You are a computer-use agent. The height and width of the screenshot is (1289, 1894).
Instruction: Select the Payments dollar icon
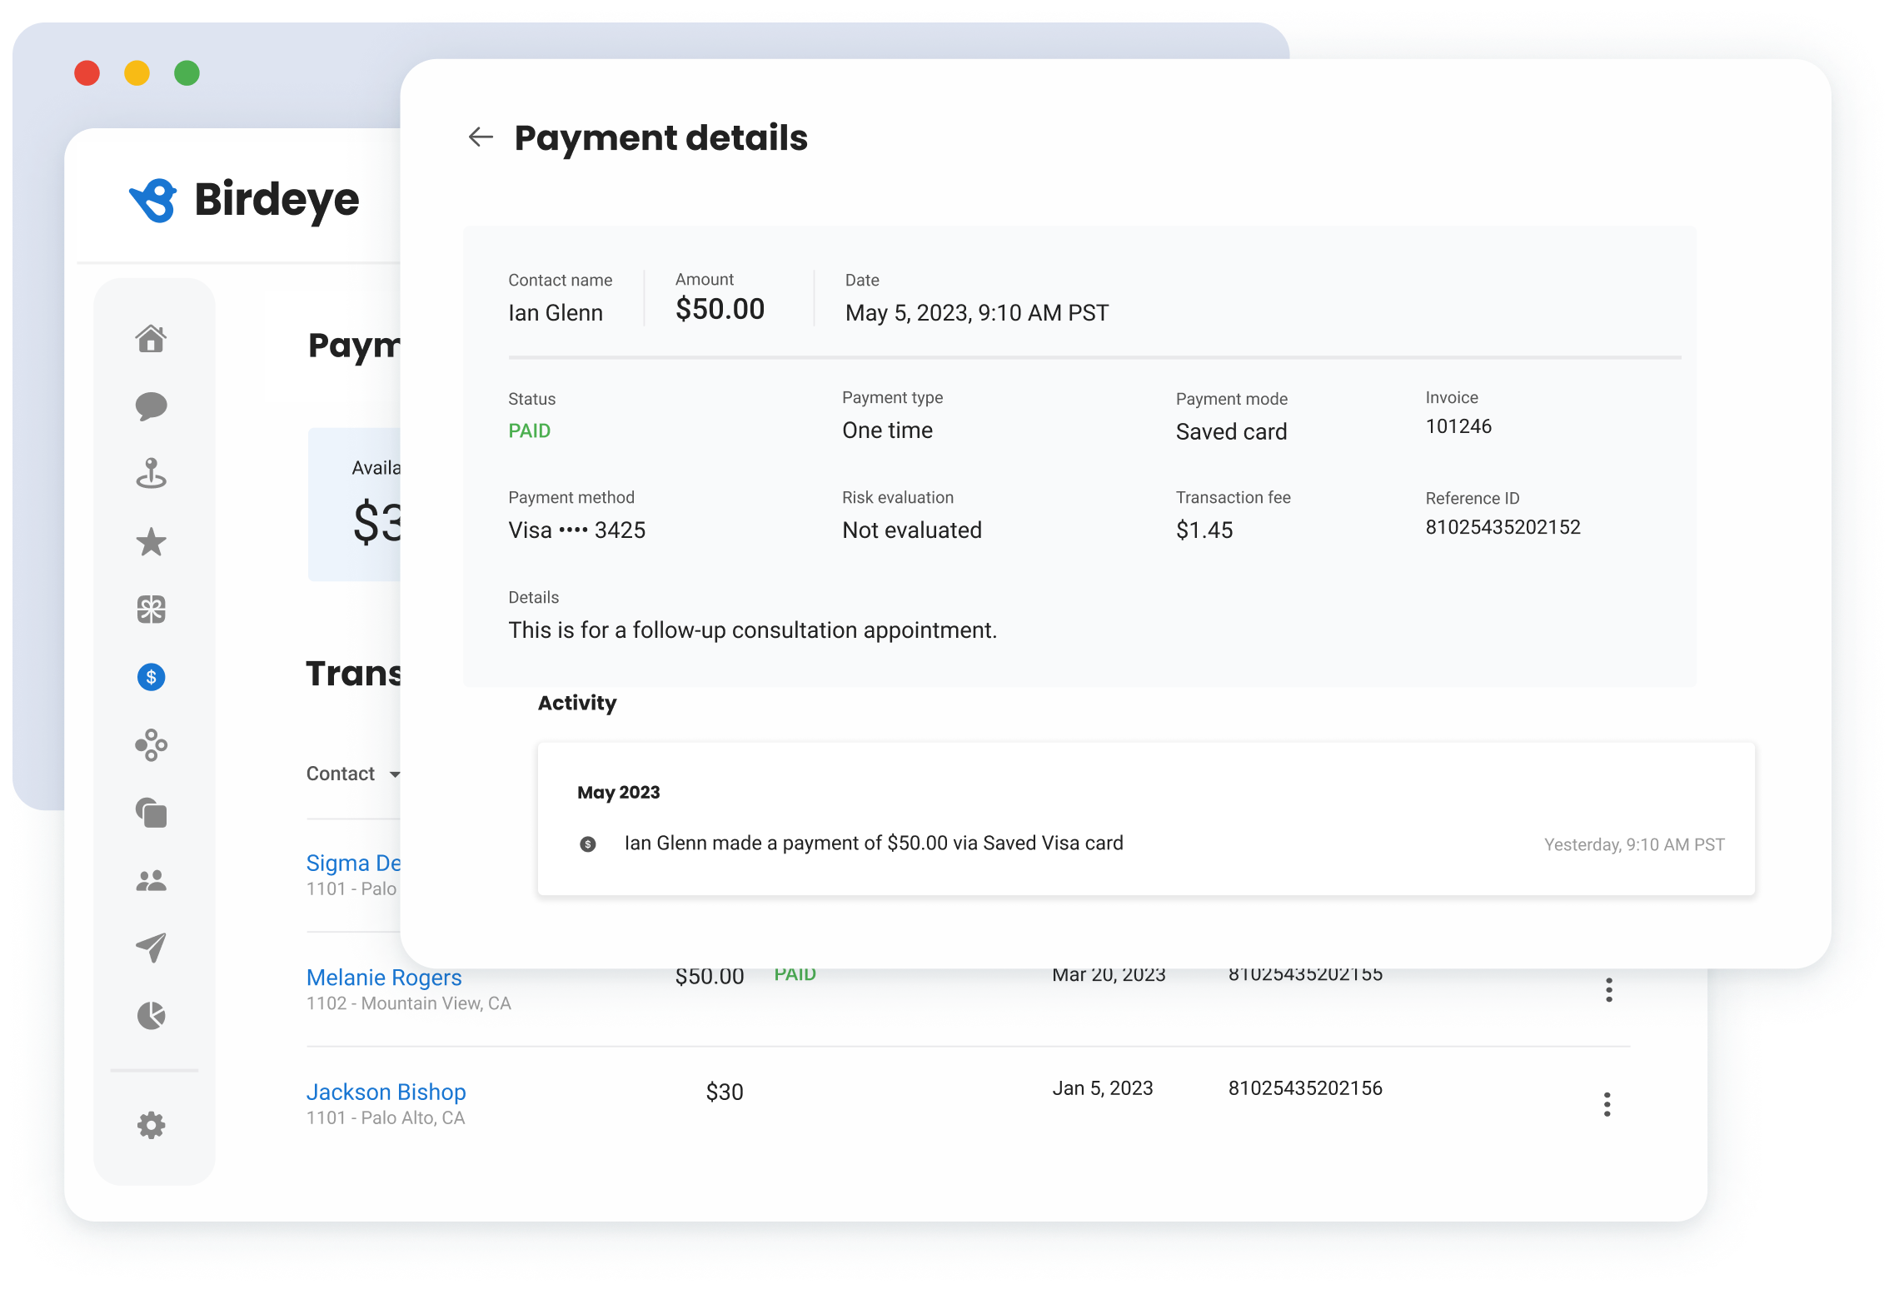tap(151, 677)
